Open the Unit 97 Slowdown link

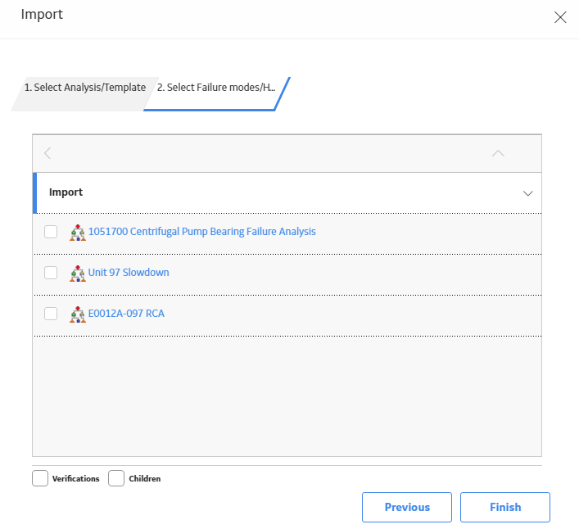pyautogui.click(x=129, y=273)
